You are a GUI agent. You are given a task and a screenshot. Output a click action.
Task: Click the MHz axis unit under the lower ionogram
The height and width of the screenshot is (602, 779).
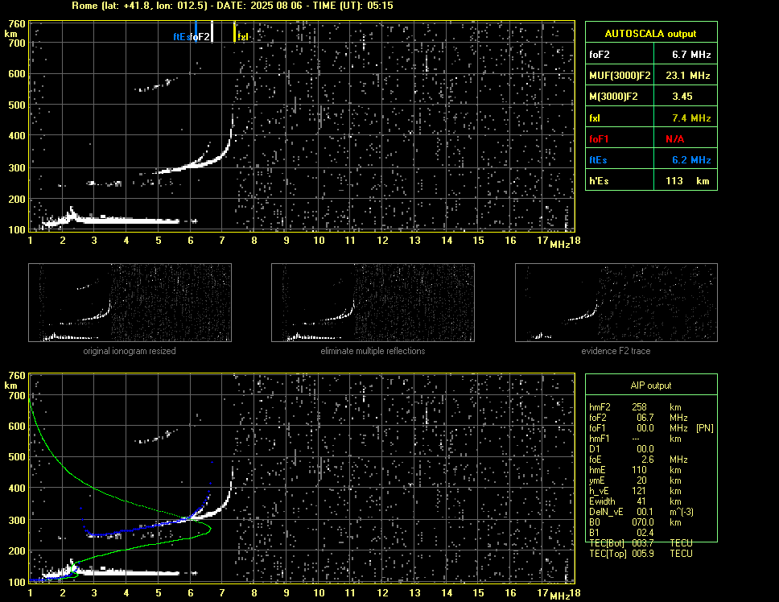point(559,596)
